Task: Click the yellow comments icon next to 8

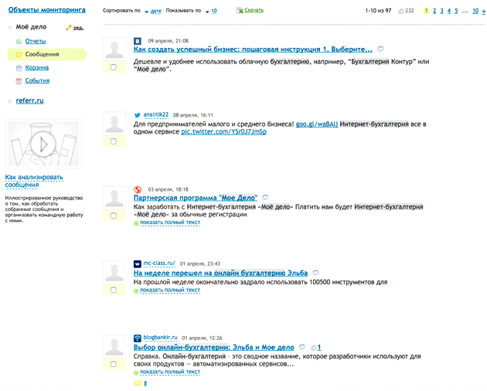Action: click(x=138, y=383)
